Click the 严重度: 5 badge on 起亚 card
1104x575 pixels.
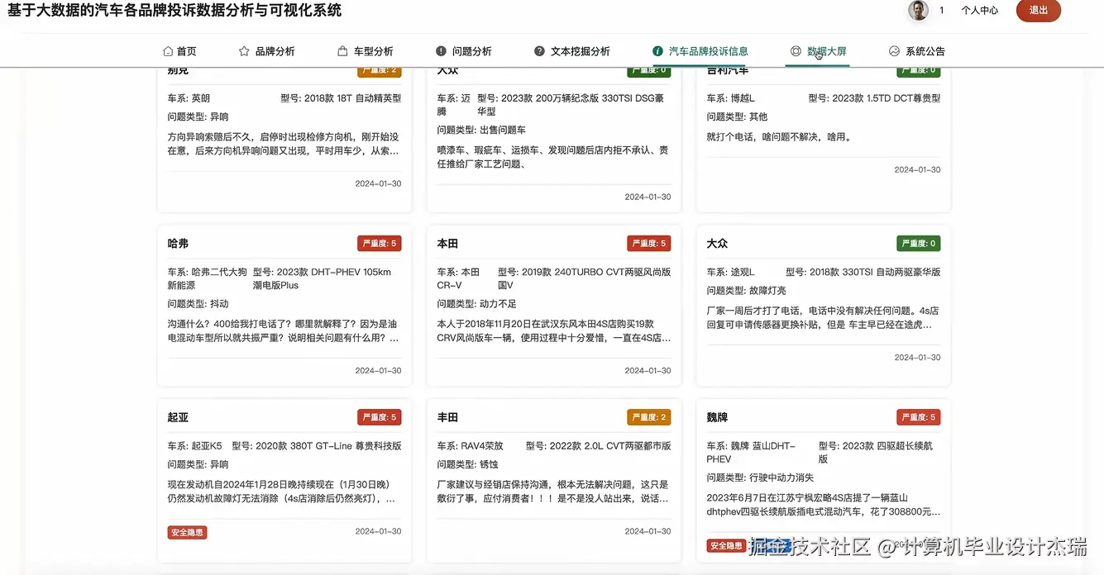380,417
